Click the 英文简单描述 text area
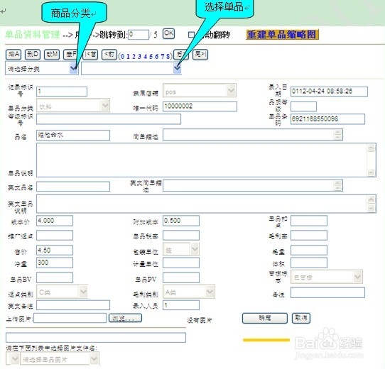 coord(253,185)
